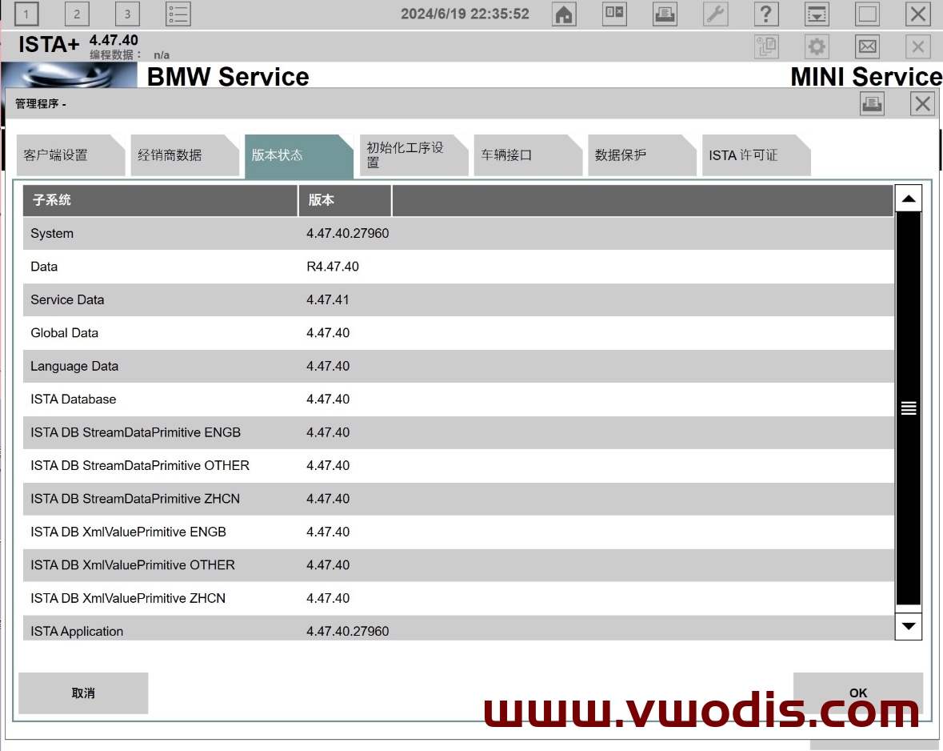Switch to the 经销商数据 tab
The width and height of the screenshot is (943, 751).
[185, 155]
